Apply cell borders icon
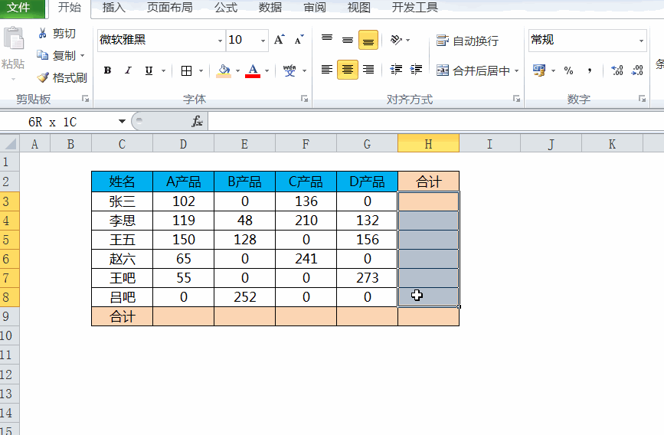The image size is (664, 435). (x=186, y=70)
